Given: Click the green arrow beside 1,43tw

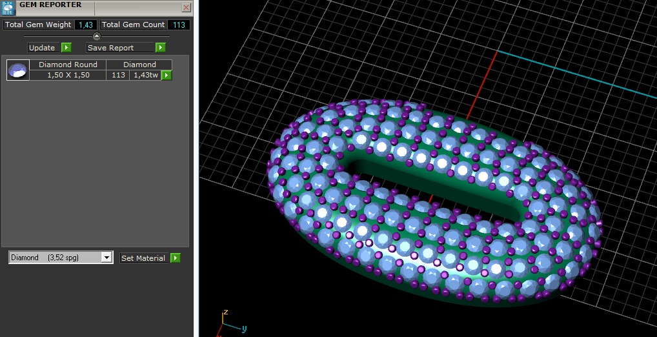Looking at the screenshot, I should [167, 76].
